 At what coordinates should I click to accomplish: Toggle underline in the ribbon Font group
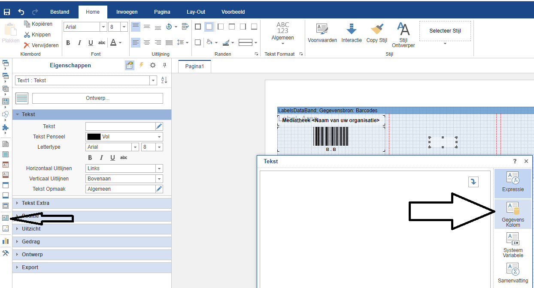[x=91, y=42]
